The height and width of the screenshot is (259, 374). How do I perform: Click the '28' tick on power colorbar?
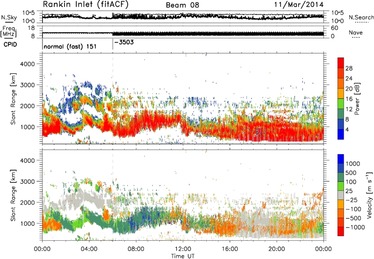click(x=349, y=68)
